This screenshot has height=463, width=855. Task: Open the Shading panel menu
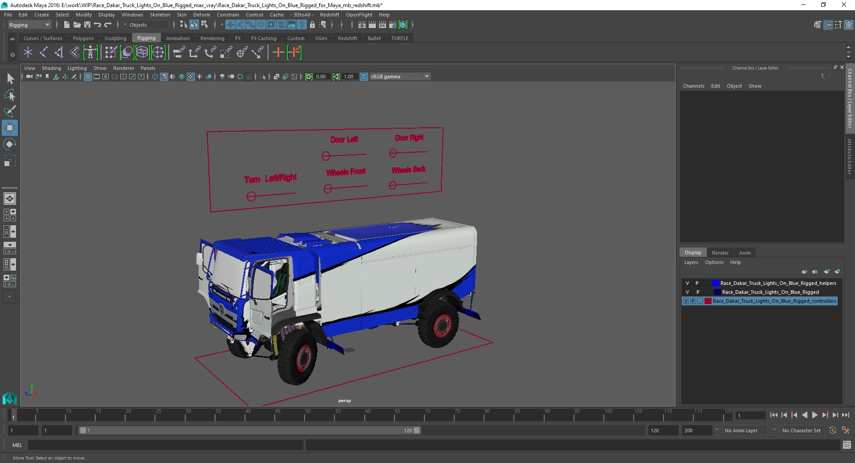pos(51,68)
